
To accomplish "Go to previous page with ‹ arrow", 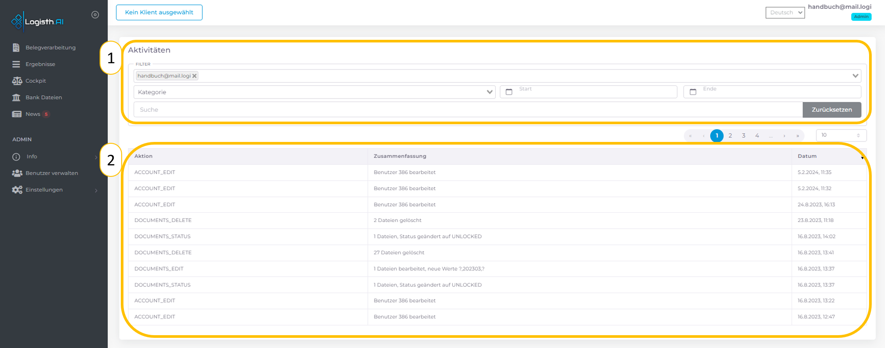I will pyautogui.click(x=704, y=136).
